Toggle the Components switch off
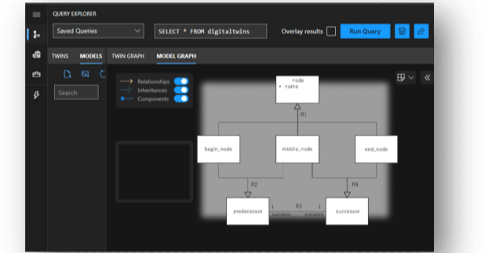485x253 pixels. [182, 99]
